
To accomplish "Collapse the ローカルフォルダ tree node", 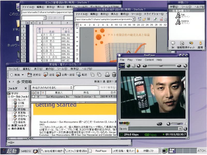I will point(9,97).
